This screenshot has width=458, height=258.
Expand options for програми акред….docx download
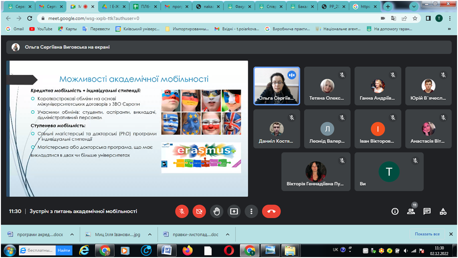(x=72, y=234)
